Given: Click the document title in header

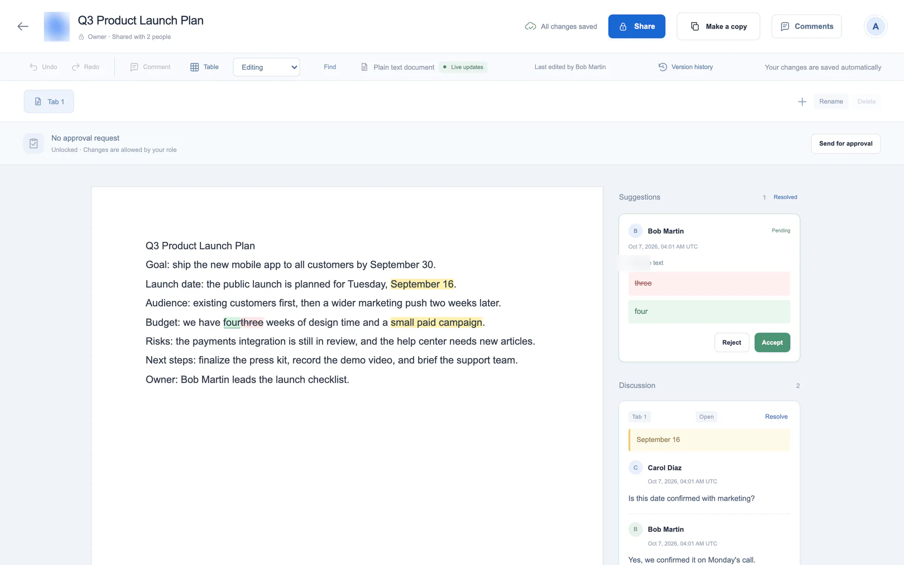Looking at the screenshot, I should click(140, 20).
